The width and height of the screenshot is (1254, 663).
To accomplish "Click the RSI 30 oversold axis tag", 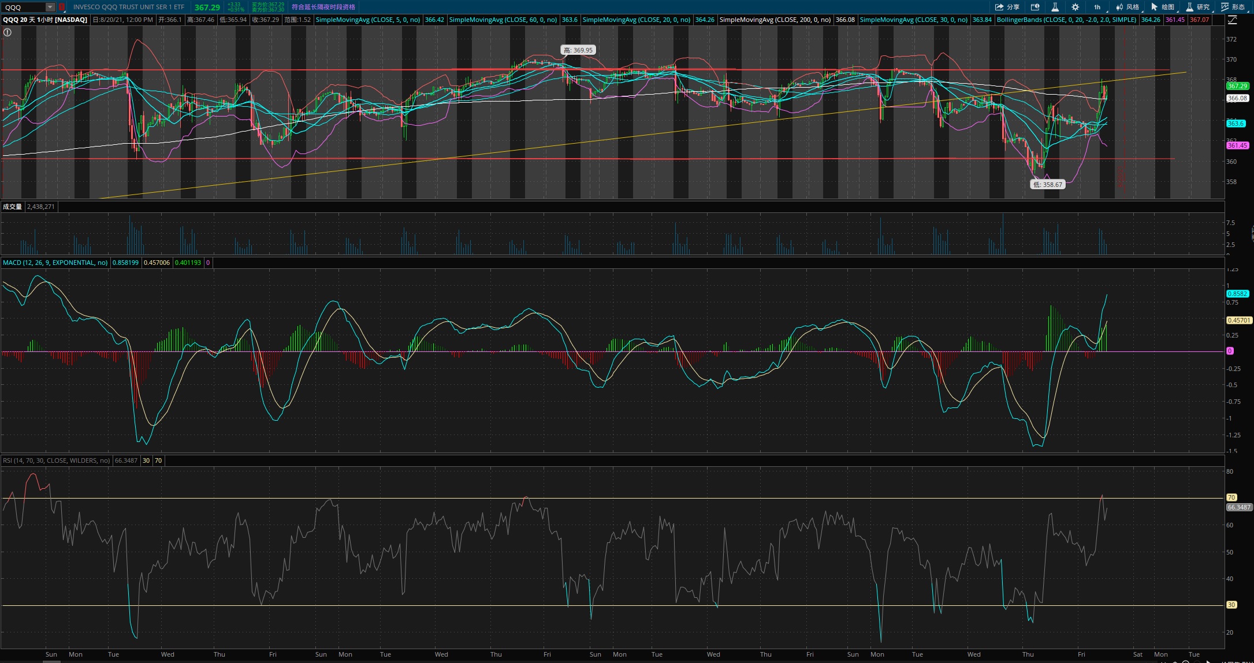I will (1231, 605).
